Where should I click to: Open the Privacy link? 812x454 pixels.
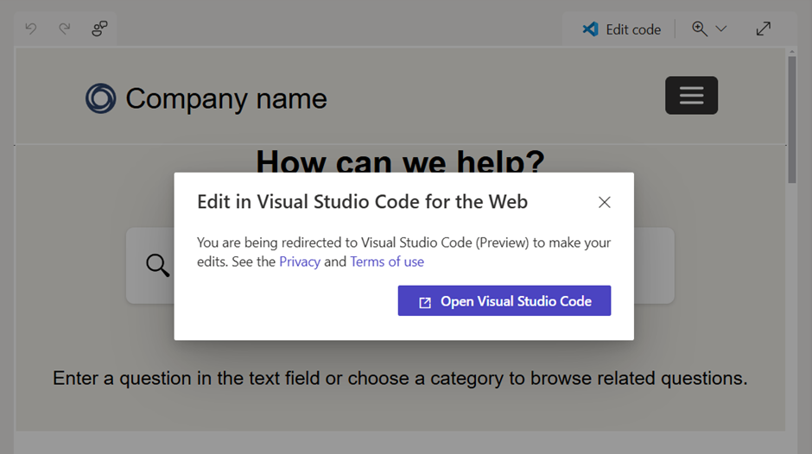[300, 262]
